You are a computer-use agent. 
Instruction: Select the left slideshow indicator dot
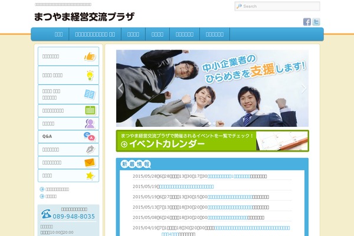click(x=209, y=123)
